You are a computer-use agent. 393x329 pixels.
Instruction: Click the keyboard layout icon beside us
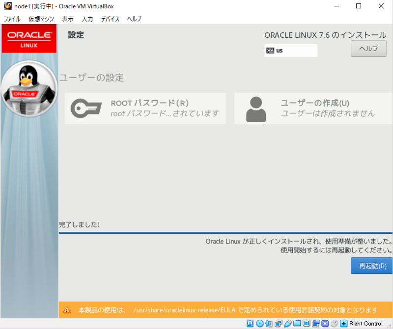click(270, 51)
